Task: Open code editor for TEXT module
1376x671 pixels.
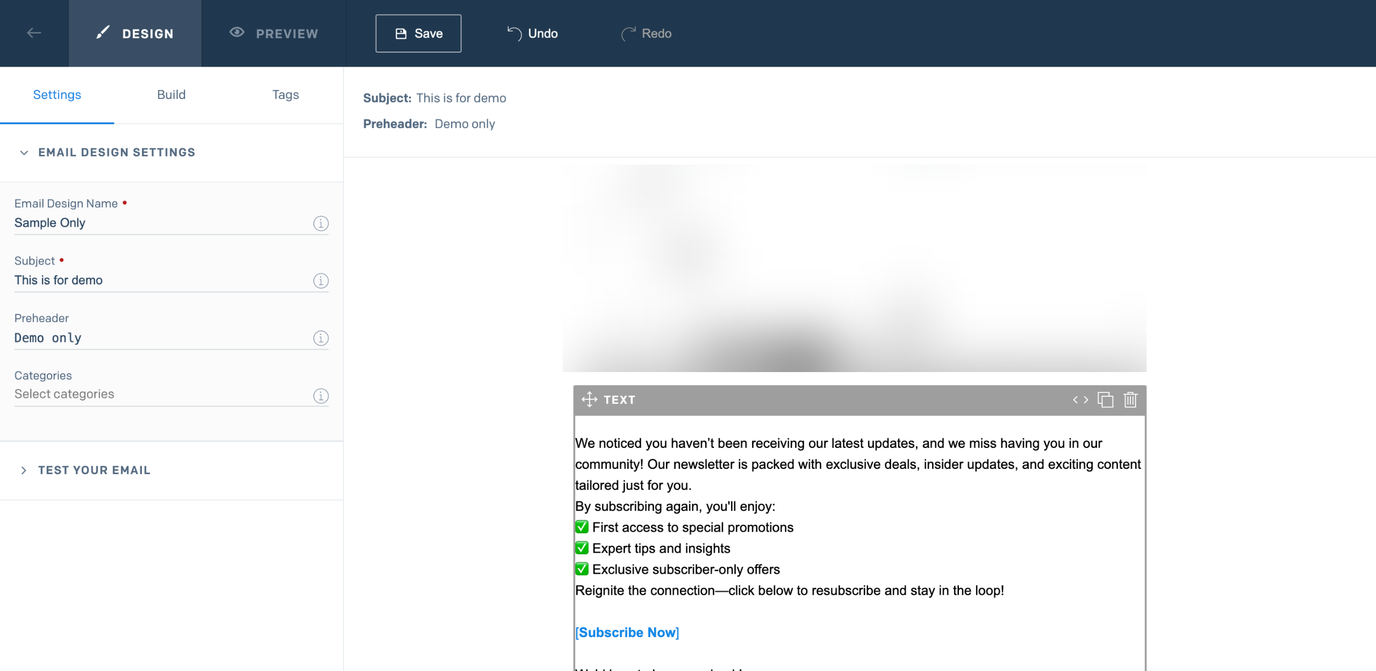Action: pyautogui.click(x=1080, y=399)
